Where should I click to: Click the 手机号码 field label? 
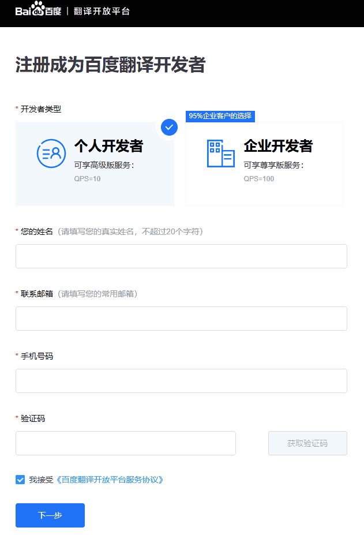(x=37, y=356)
